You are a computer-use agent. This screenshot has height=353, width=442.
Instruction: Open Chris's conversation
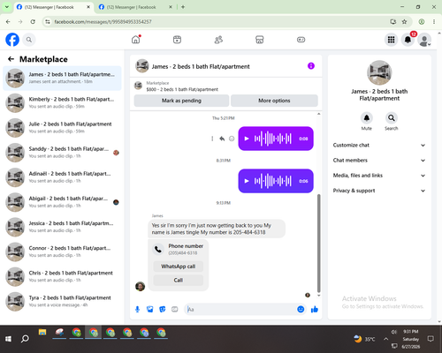62,276
